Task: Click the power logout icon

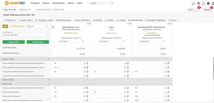Action: coord(213,3)
